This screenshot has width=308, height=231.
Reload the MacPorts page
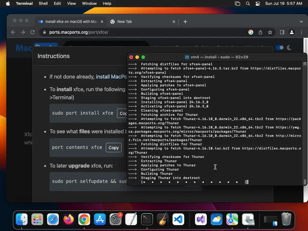tap(32, 32)
